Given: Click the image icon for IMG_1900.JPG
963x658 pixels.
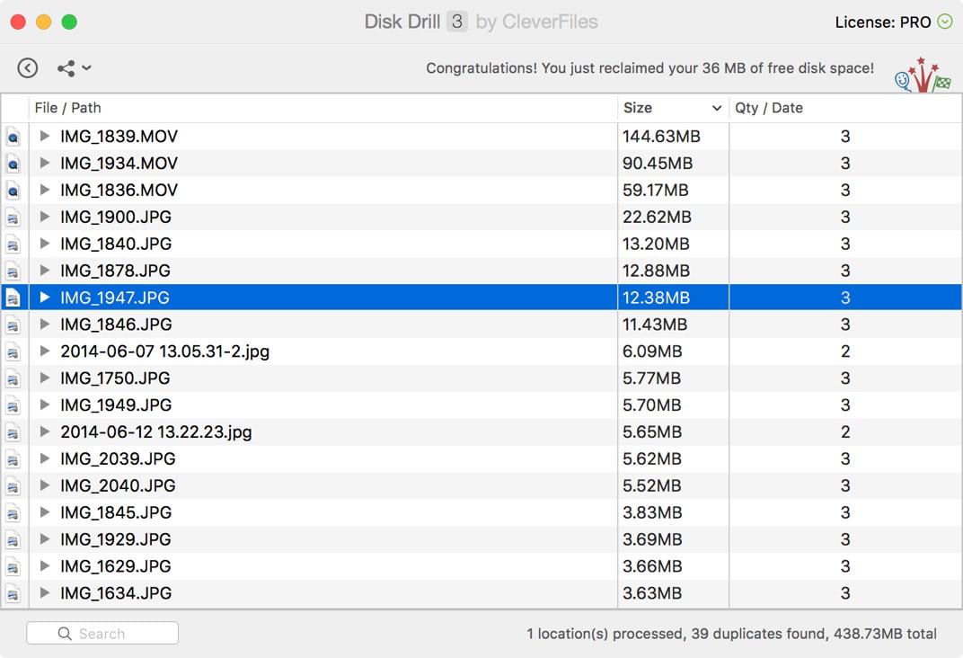Looking at the screenshot, I should click(x=13, y=218).
